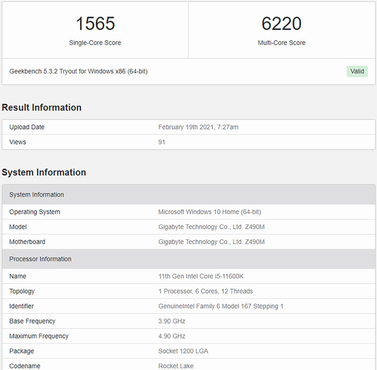
Task: Select the 1565 single-core score value
Action: click(x=95, y=23)
